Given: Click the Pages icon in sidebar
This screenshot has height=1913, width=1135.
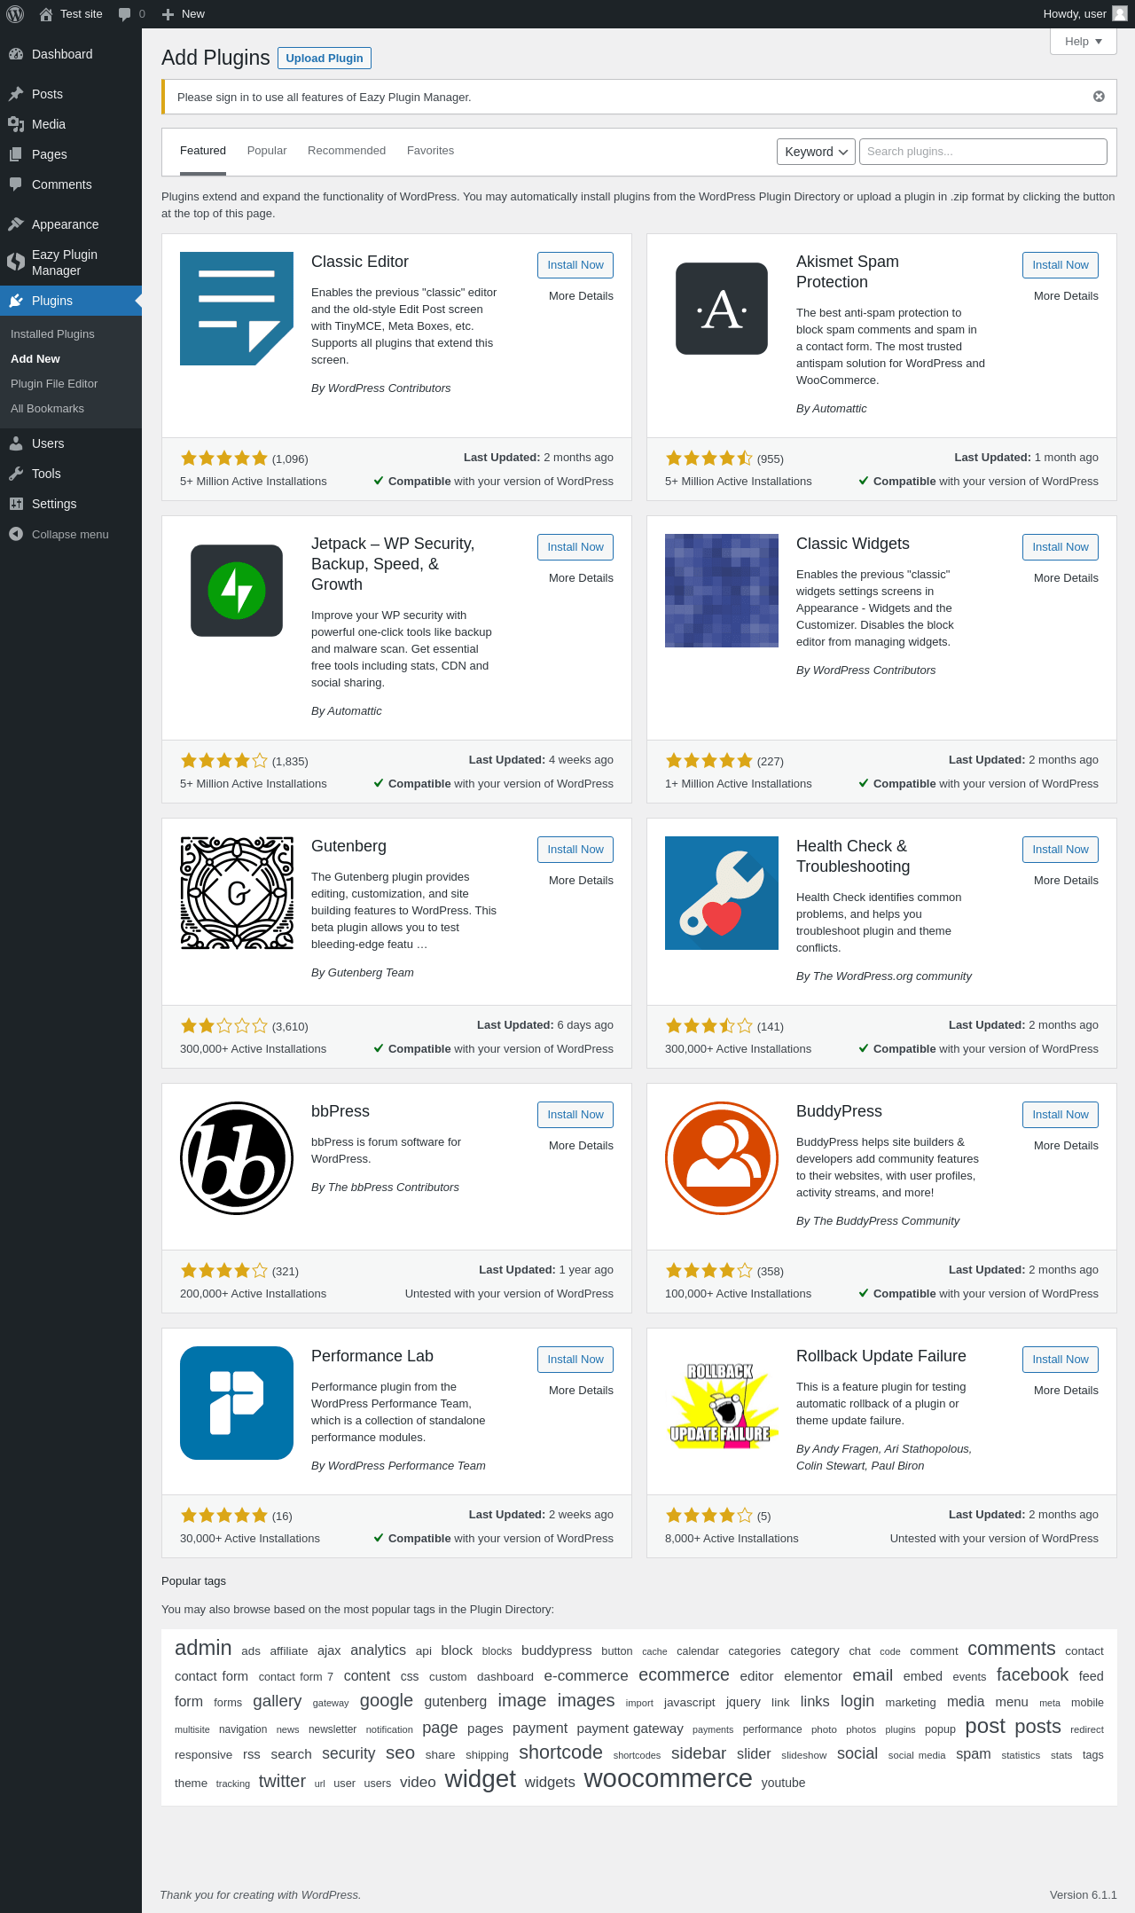Looking at the screenshot, I should (16, 154).
